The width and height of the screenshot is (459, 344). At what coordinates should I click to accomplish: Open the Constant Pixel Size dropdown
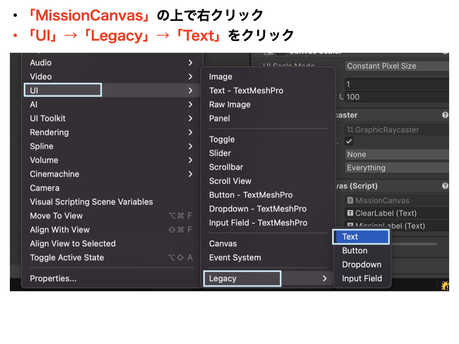[397, 66]
